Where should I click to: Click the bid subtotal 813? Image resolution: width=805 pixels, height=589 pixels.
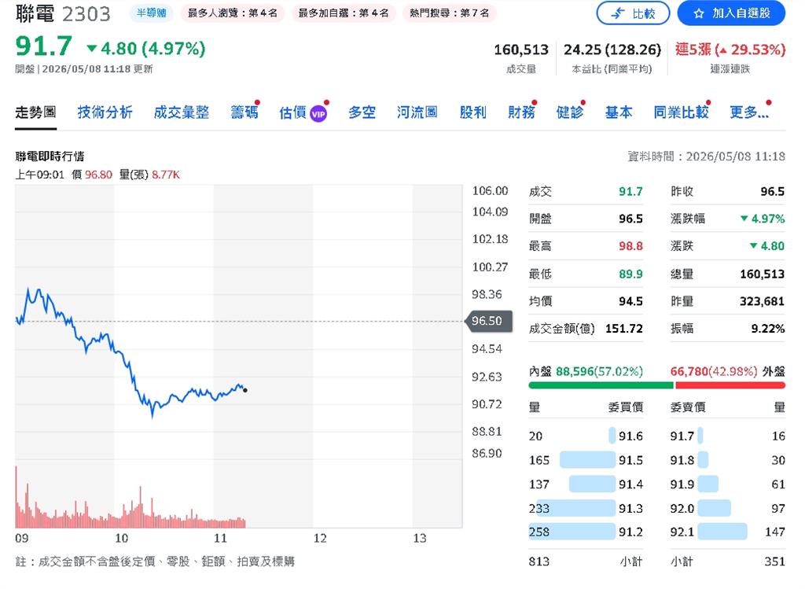[539, 561]
